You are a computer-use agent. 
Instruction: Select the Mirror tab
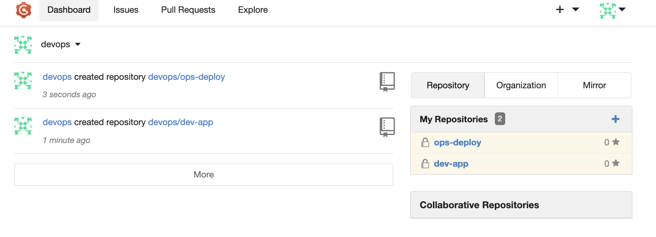(594, 85)
